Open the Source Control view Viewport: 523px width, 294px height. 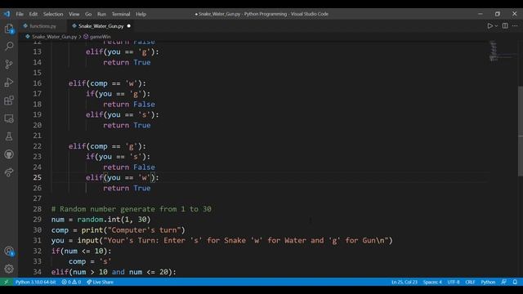pyautogui.click(x=9, y=64)
